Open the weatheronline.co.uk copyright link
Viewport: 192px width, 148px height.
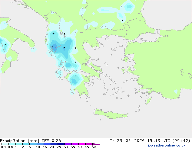click(167, 145)
